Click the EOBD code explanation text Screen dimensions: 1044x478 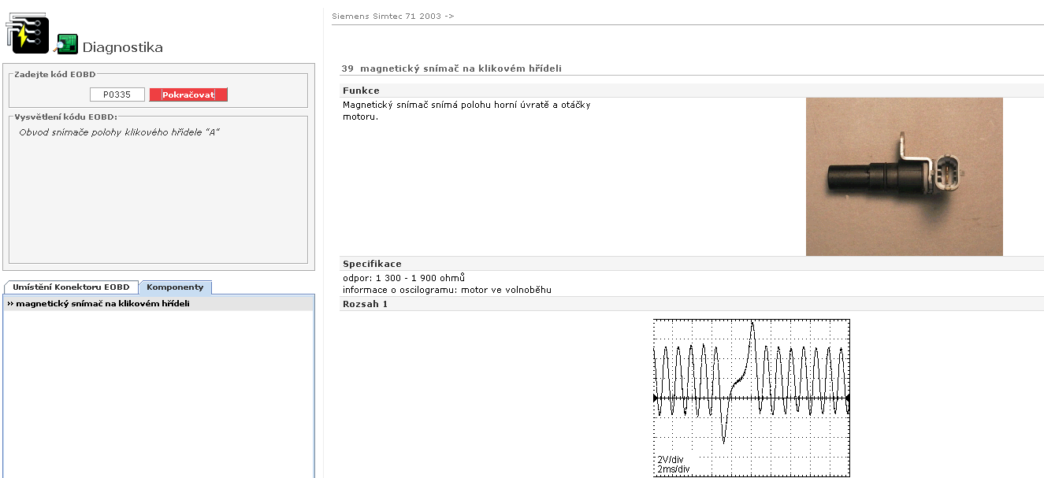[x=118, y=132]
